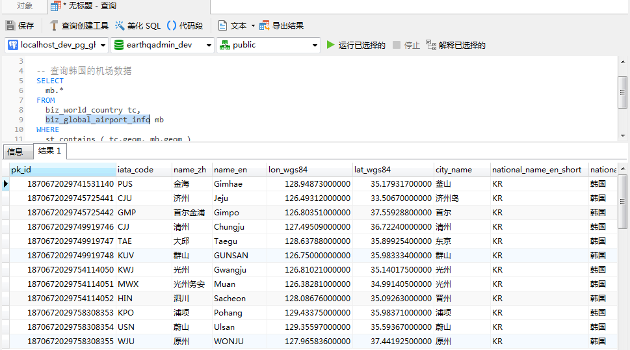630x350 pixels.
Task: Click the iata_code column header
Action: pyautogui.click(x=144, y=170)
